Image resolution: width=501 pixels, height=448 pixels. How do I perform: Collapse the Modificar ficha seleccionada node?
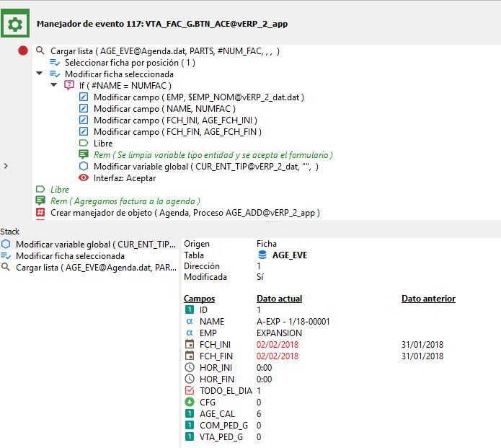40,74
